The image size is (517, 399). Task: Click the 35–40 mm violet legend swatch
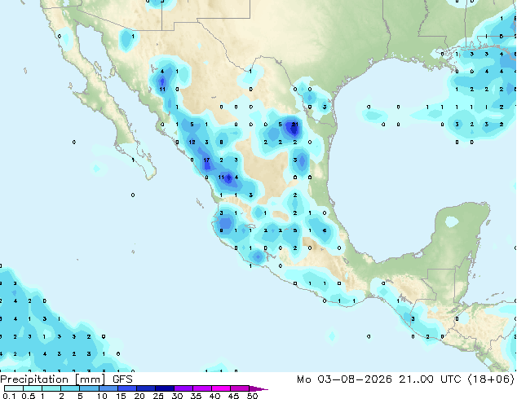pos(201,388)
